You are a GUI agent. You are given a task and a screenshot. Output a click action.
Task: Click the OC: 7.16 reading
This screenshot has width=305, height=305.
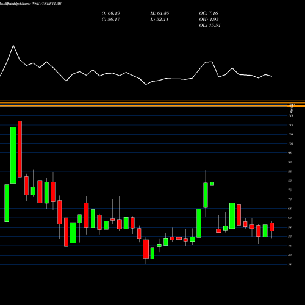pos(209,13)
